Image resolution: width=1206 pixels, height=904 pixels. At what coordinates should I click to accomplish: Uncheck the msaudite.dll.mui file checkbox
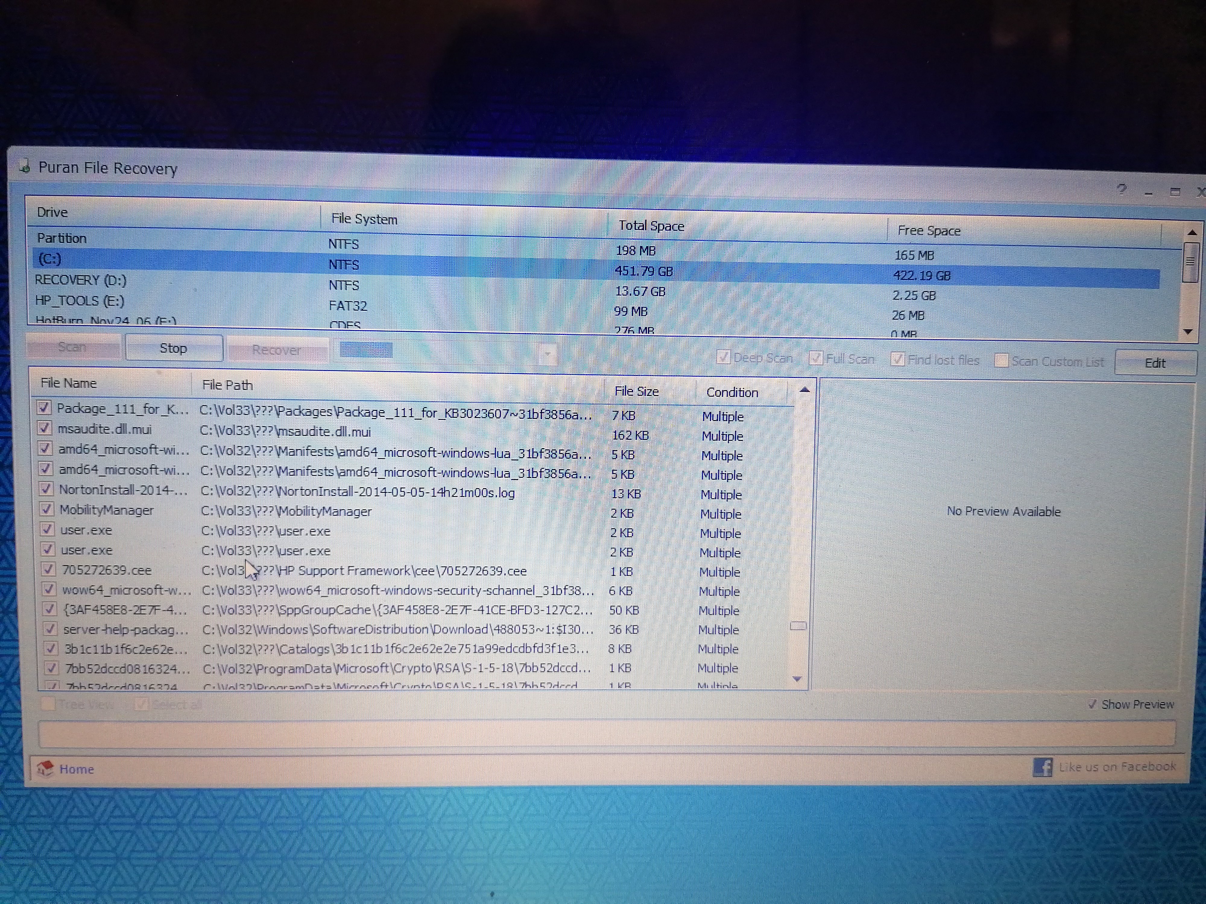click(x=45, y=428)
